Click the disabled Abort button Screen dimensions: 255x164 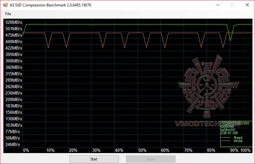click(x=150, y=159)
